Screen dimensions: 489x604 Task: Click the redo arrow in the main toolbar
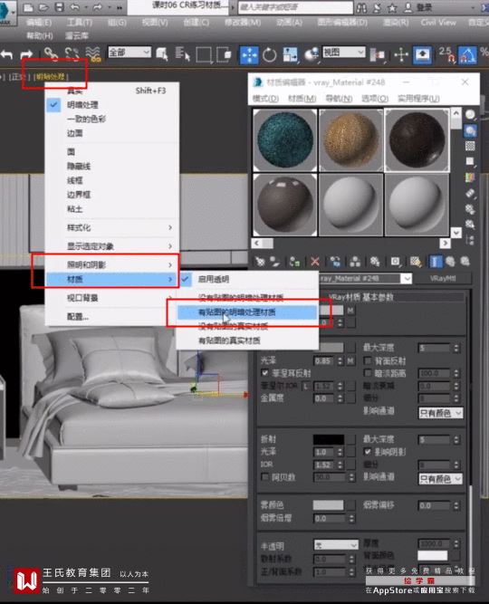click(26, 54)
